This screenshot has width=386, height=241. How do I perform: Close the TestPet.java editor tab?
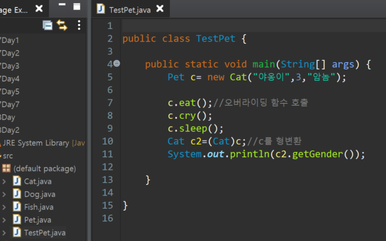click(x=160, y=9)
